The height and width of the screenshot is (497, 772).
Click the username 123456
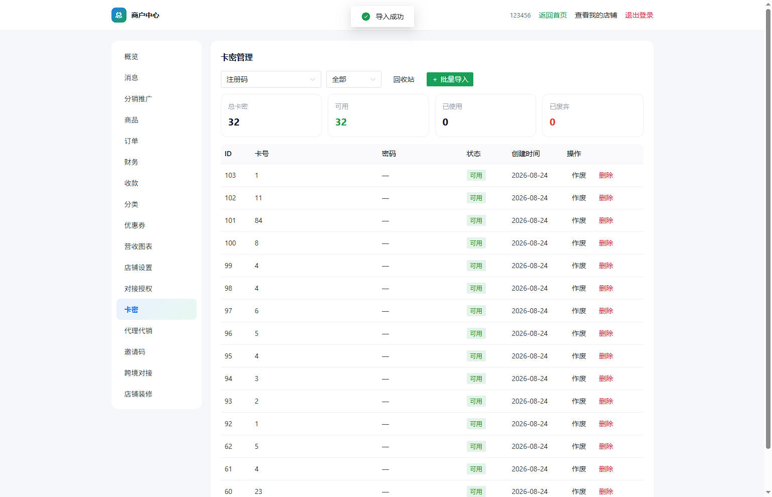point(520,16)
